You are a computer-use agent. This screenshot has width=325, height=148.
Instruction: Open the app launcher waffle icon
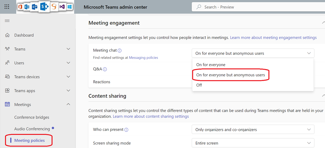pos(7,7)
